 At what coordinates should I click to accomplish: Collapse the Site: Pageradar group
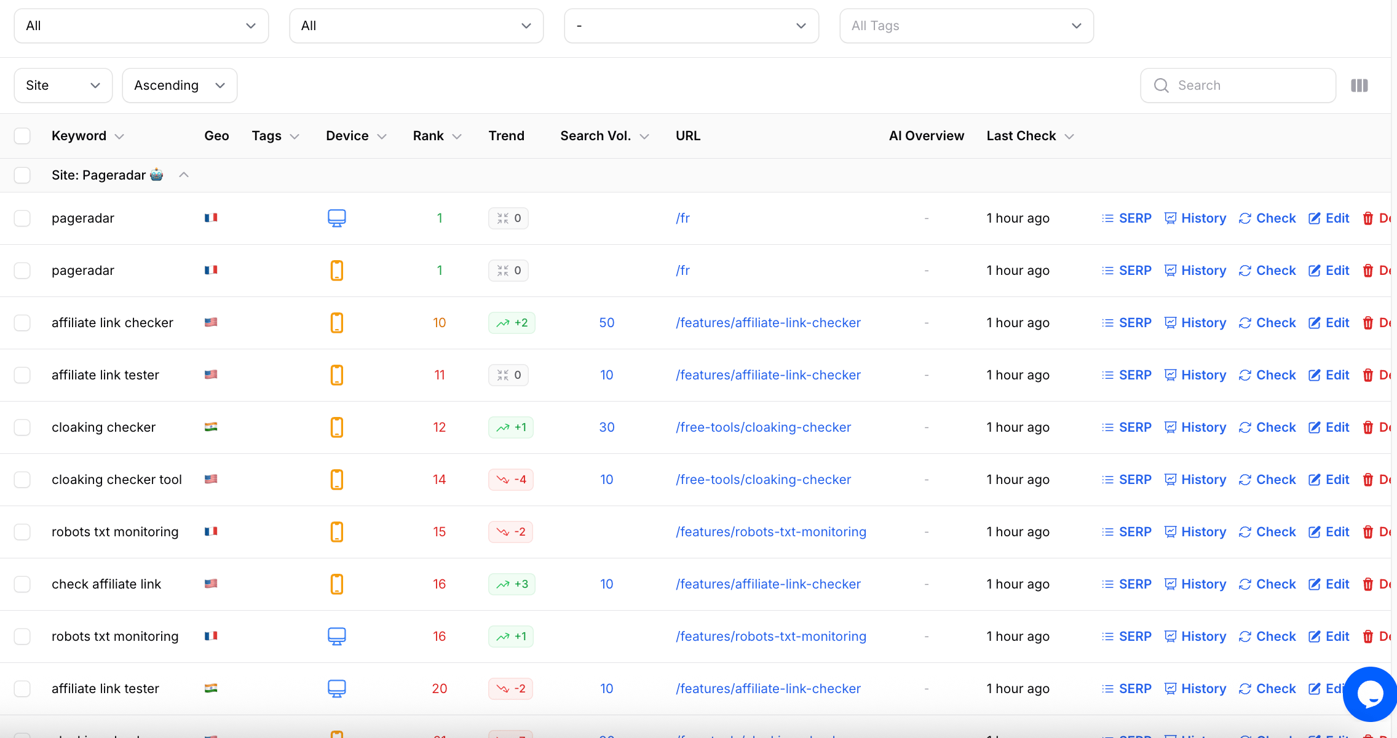[183, 175]
